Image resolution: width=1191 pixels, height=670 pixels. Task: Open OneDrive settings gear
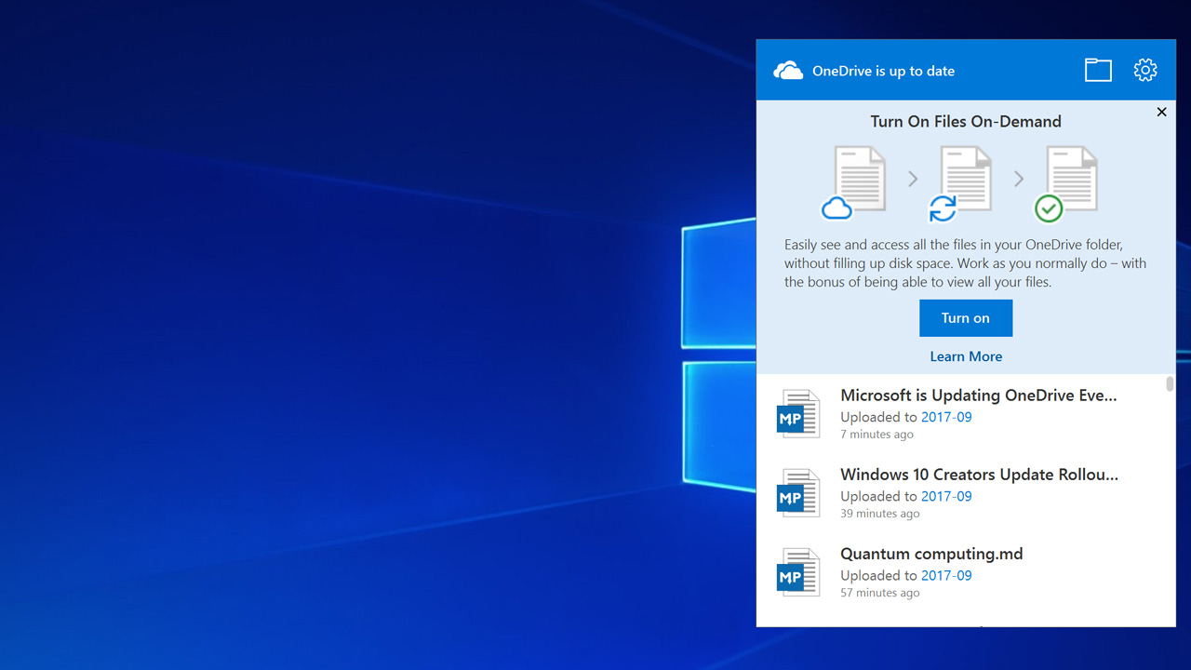(1145, 71)
